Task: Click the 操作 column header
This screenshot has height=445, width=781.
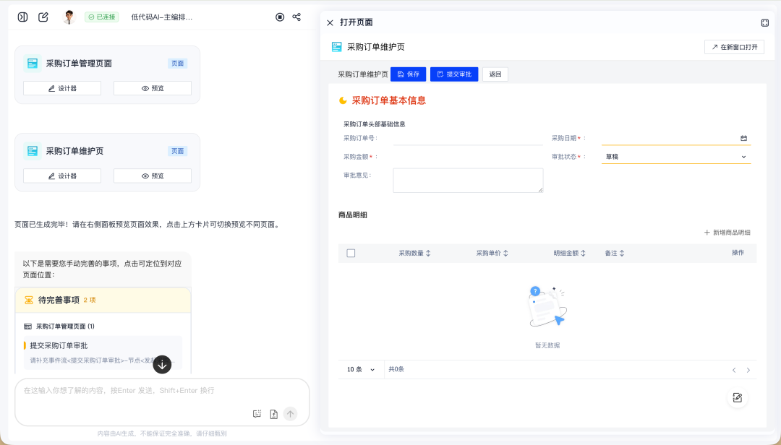Action: coord(738,253)
